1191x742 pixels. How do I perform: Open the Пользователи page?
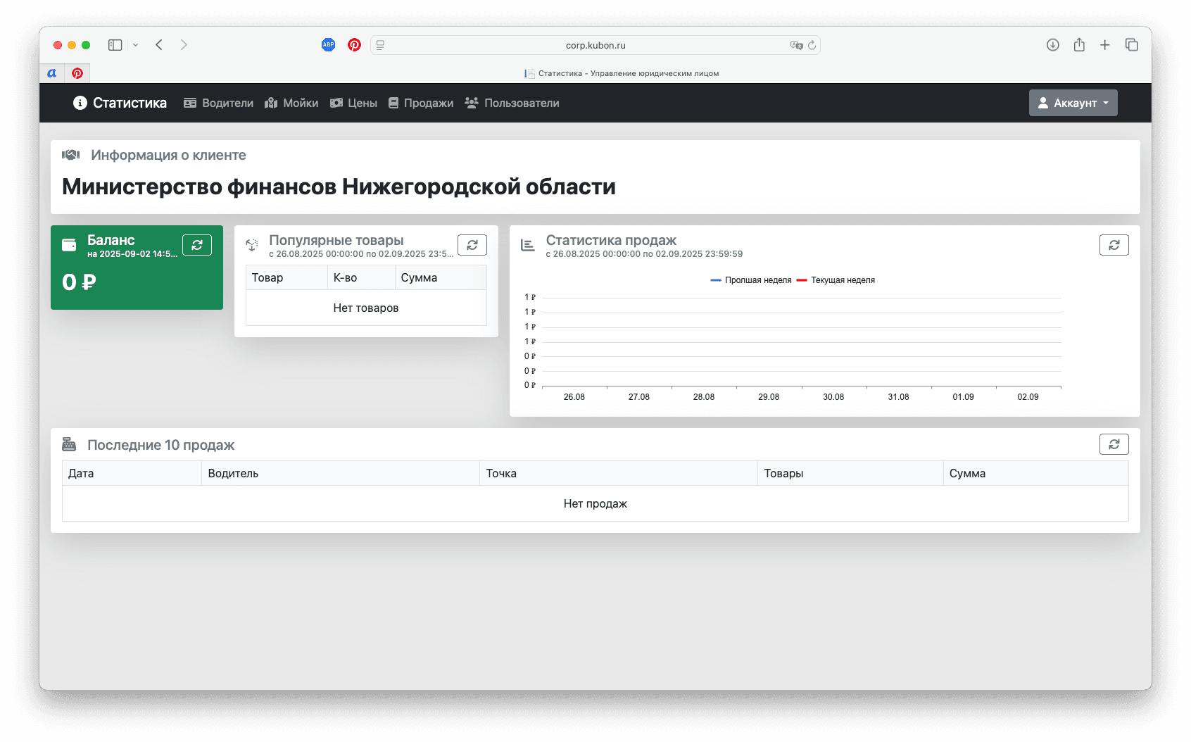[x=512, y=103]
